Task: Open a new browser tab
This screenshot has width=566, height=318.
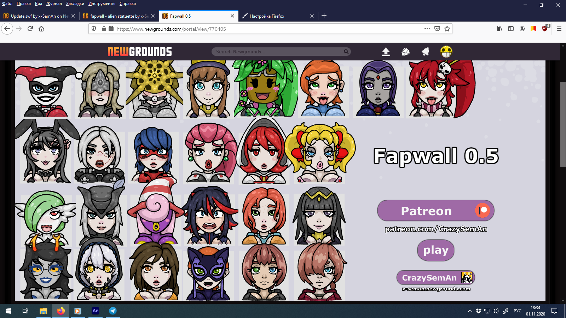Action: [x=324, y=16]
